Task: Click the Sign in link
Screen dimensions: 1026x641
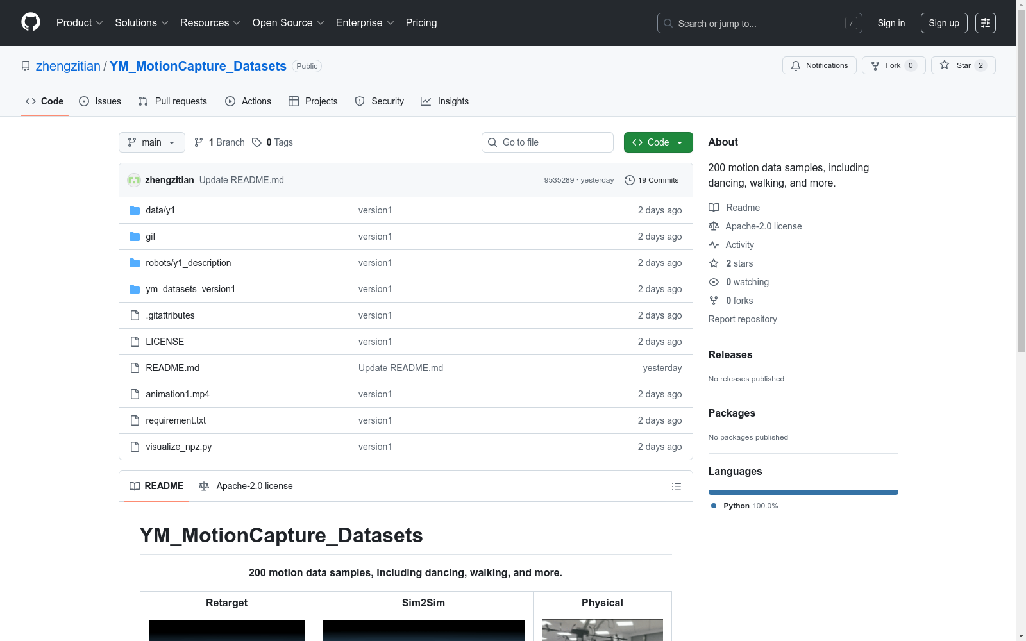Action: tap(891, 23)
